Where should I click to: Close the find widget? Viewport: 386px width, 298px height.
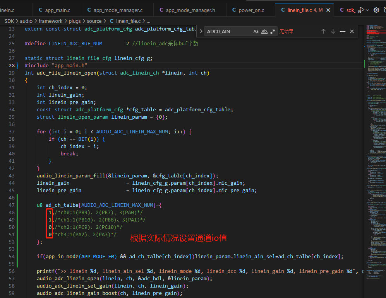(352, 31)
